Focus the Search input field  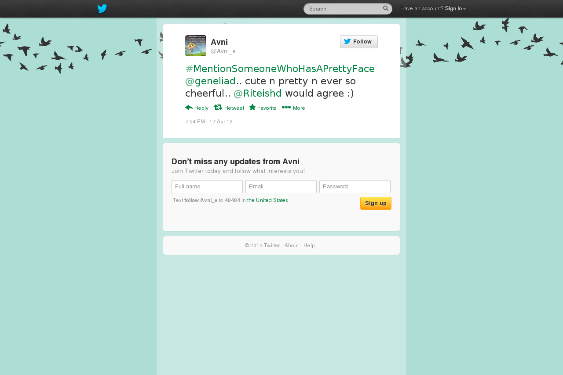click(347, 9)
